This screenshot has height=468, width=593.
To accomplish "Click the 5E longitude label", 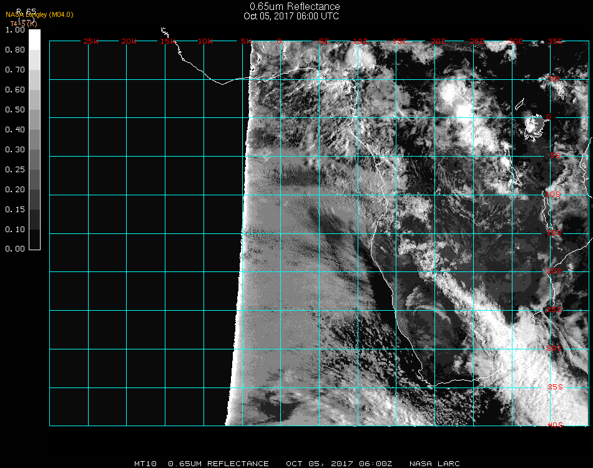I will (324, 41).
